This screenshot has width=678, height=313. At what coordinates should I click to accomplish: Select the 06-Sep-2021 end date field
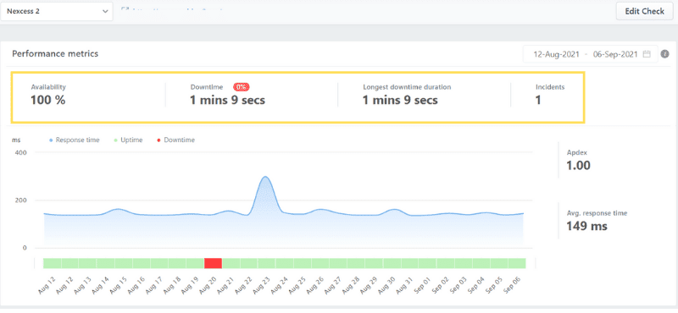615,54
